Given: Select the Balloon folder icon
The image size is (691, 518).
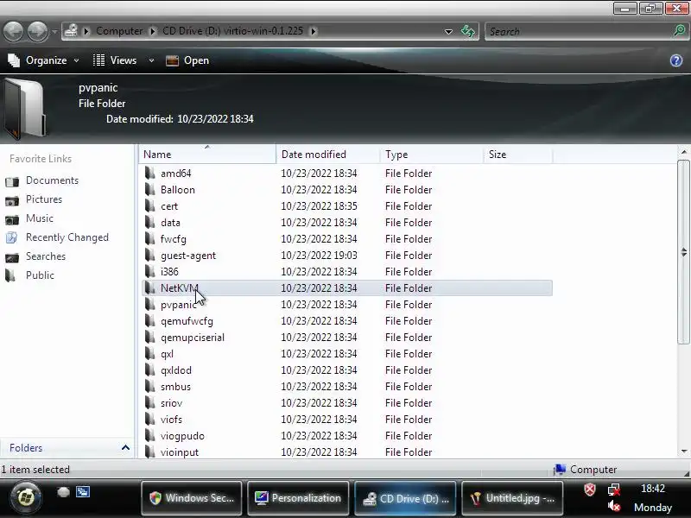Looking at the screenshot, I should point(150,189).
